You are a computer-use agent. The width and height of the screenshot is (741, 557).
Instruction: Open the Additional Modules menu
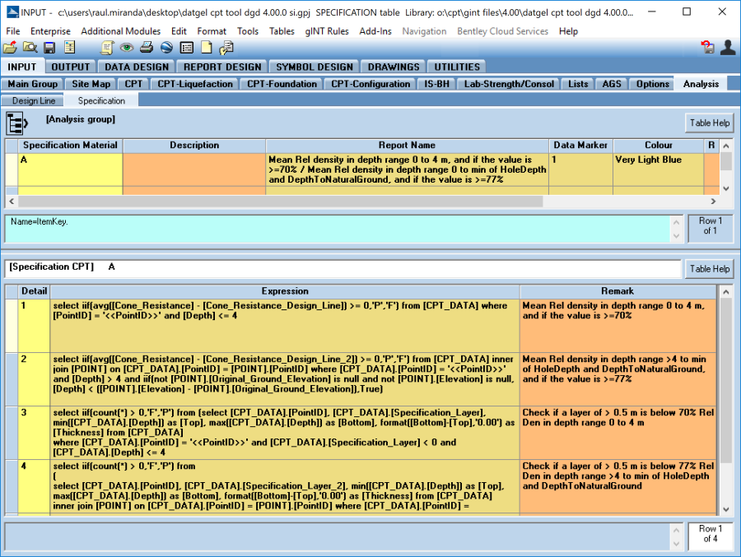(120, 31)
